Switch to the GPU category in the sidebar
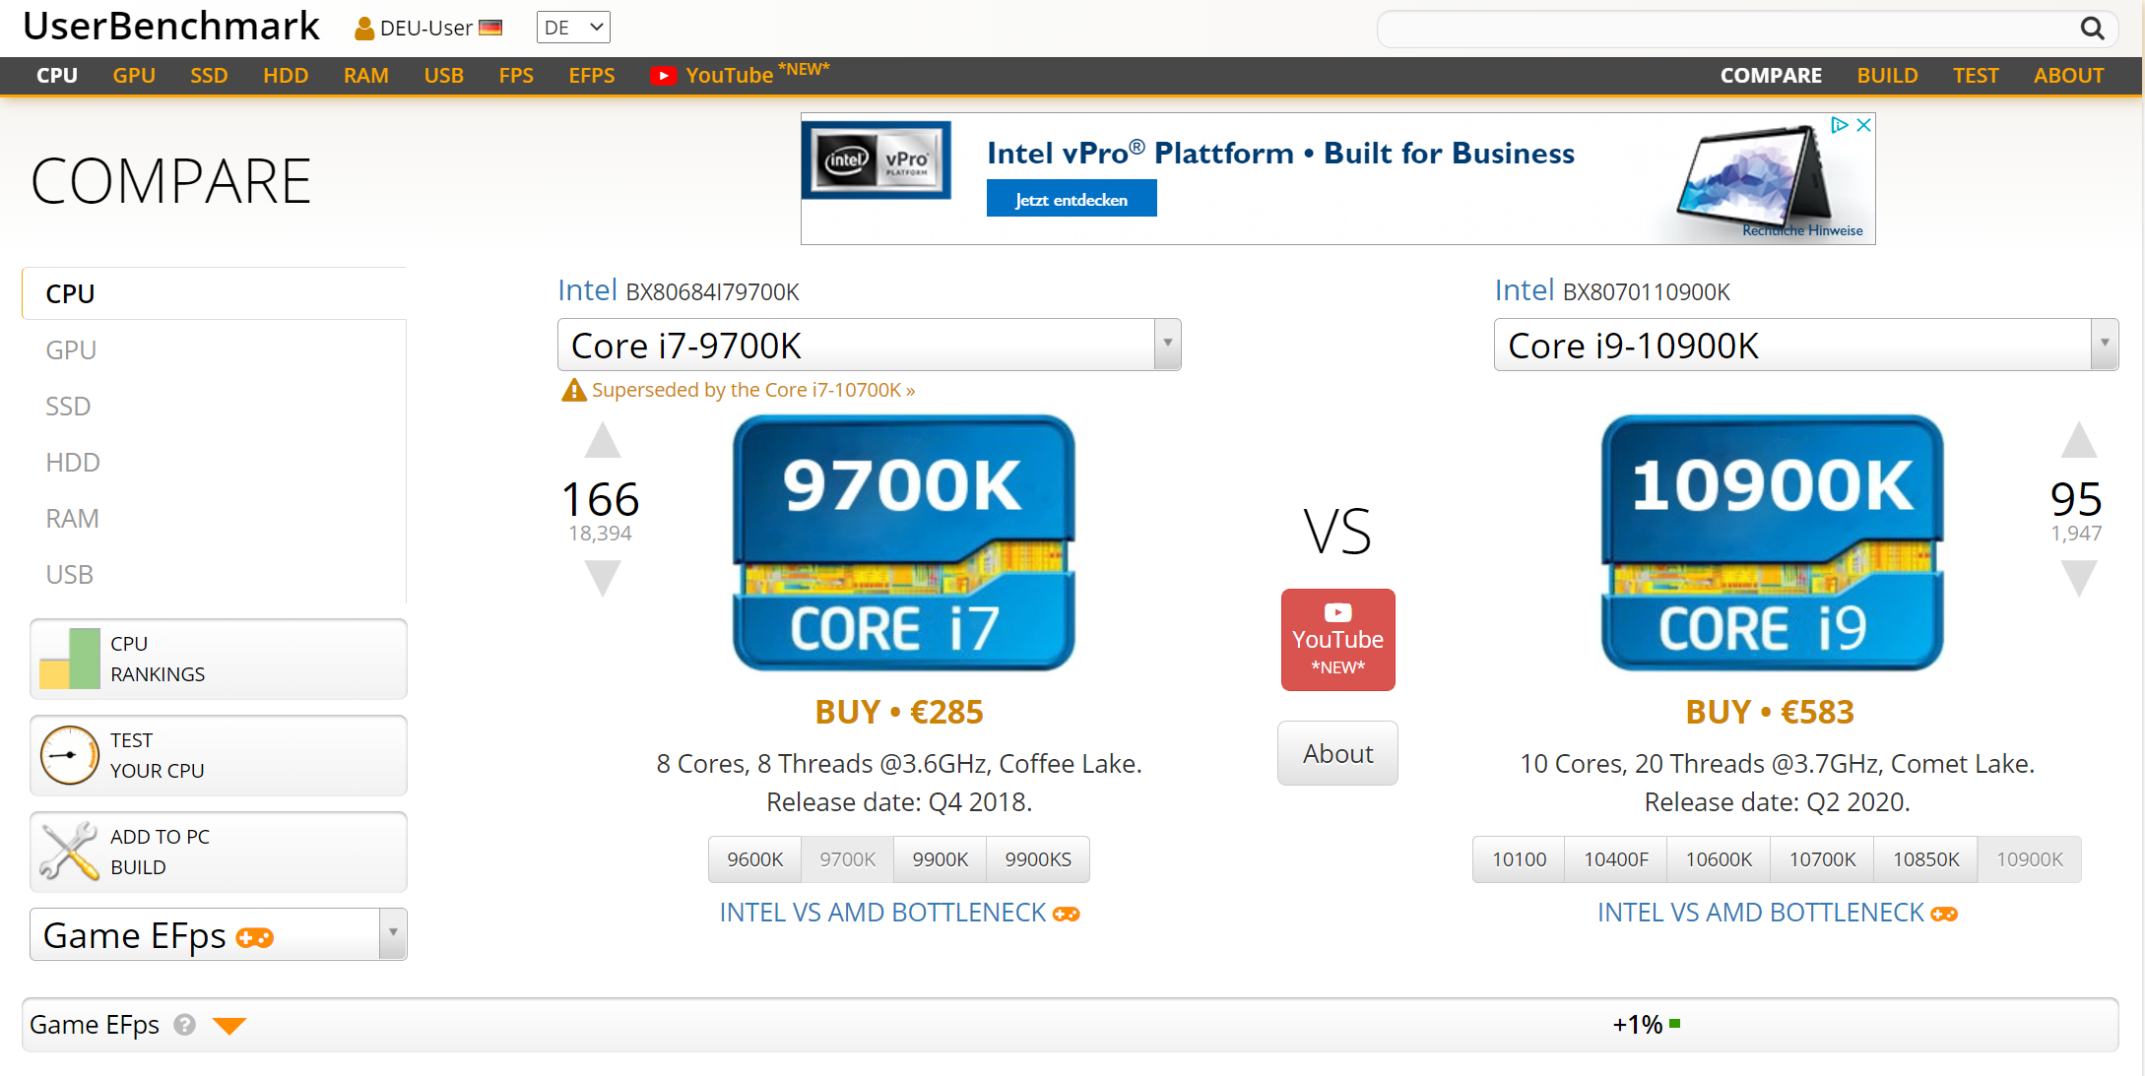This screenshot has width=2145, height=1076. [x=71, y=349]
